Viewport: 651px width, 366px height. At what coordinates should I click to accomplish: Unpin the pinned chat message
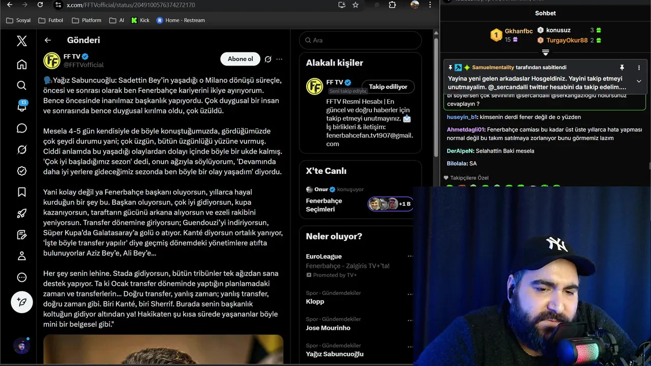pyautogui.click(x=622, y=68)
